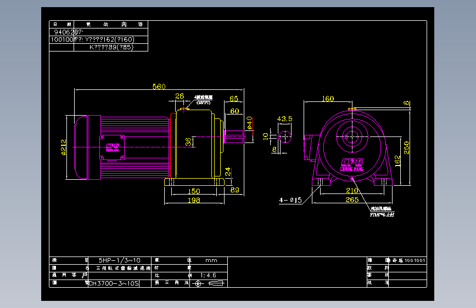476x308 pixels.
Task: Select the 265 base width dimension
Action: pyautogui.click(x=352, y=200)
